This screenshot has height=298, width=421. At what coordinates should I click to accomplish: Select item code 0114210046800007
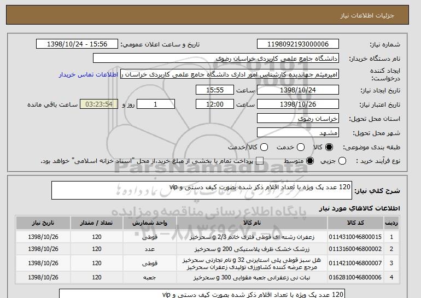[x=355, y=264]
